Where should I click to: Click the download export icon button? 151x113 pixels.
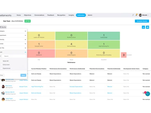(x=143, y=27)
